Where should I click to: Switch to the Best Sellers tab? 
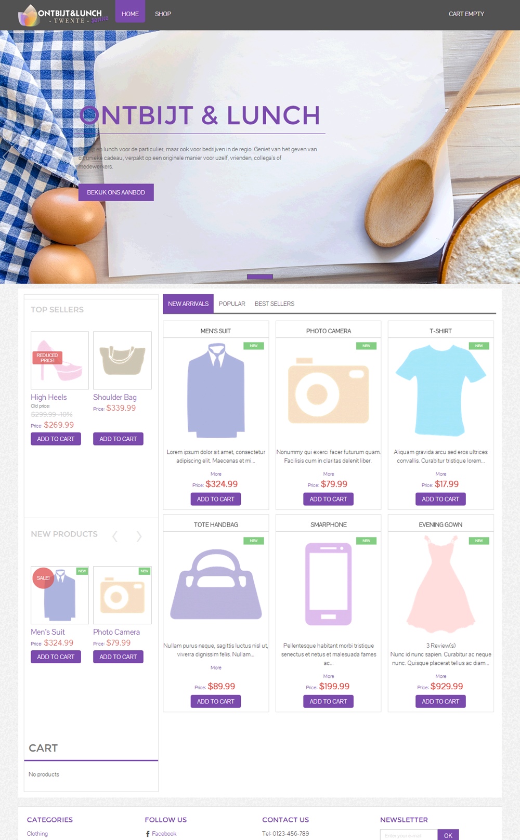[x=275, y=304]
